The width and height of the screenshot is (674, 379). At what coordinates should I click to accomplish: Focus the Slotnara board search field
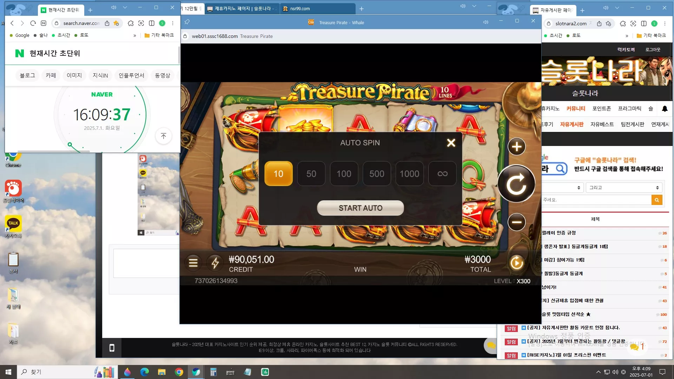point(597,200)
